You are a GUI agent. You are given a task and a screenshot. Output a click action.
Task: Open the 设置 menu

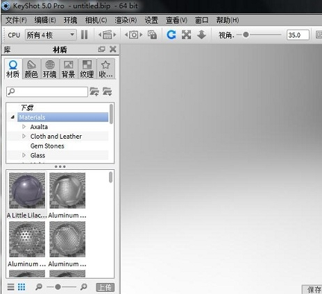(151, 20)
